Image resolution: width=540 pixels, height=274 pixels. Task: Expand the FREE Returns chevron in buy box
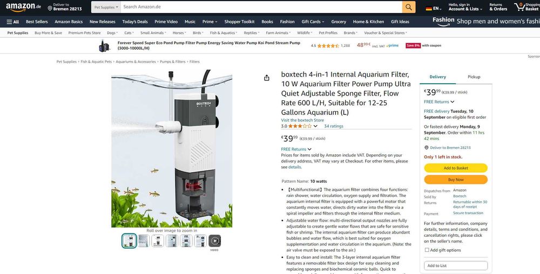[x=452, y=102]
